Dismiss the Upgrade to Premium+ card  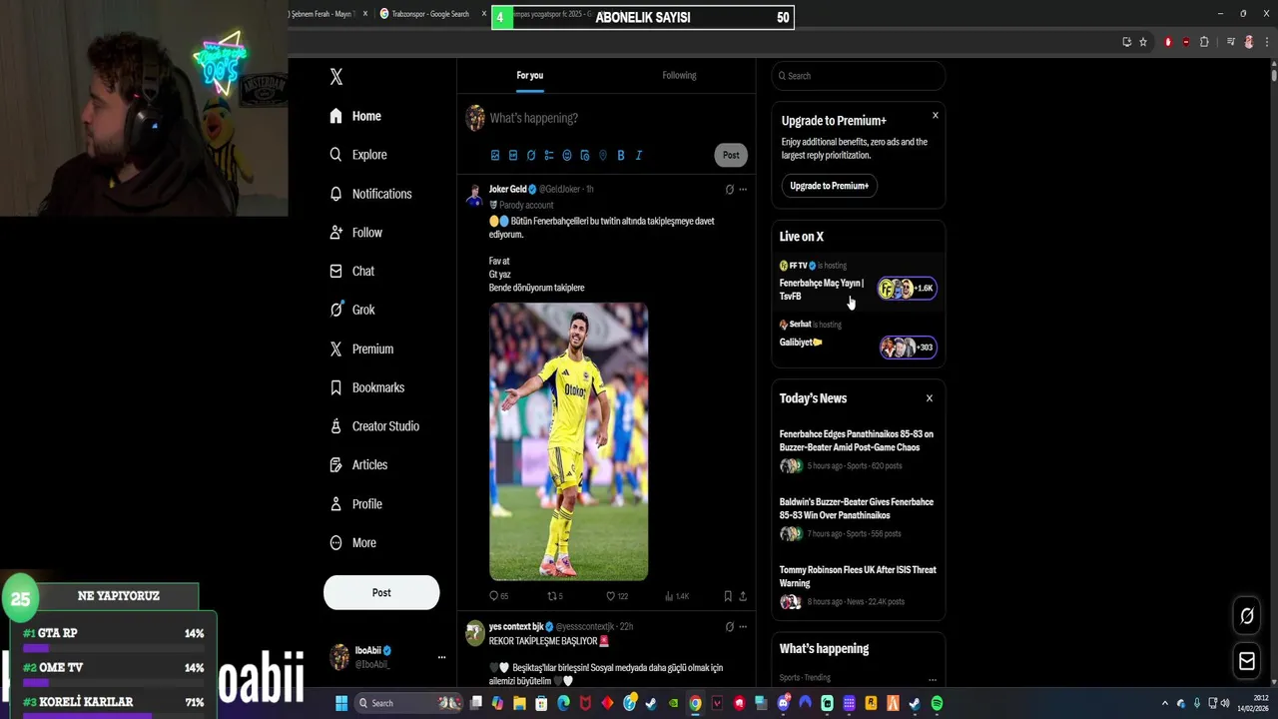click(x=936, y=116)
